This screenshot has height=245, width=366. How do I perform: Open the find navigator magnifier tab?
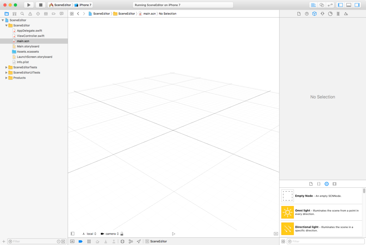pyautogui.click(x=22, y=14)
